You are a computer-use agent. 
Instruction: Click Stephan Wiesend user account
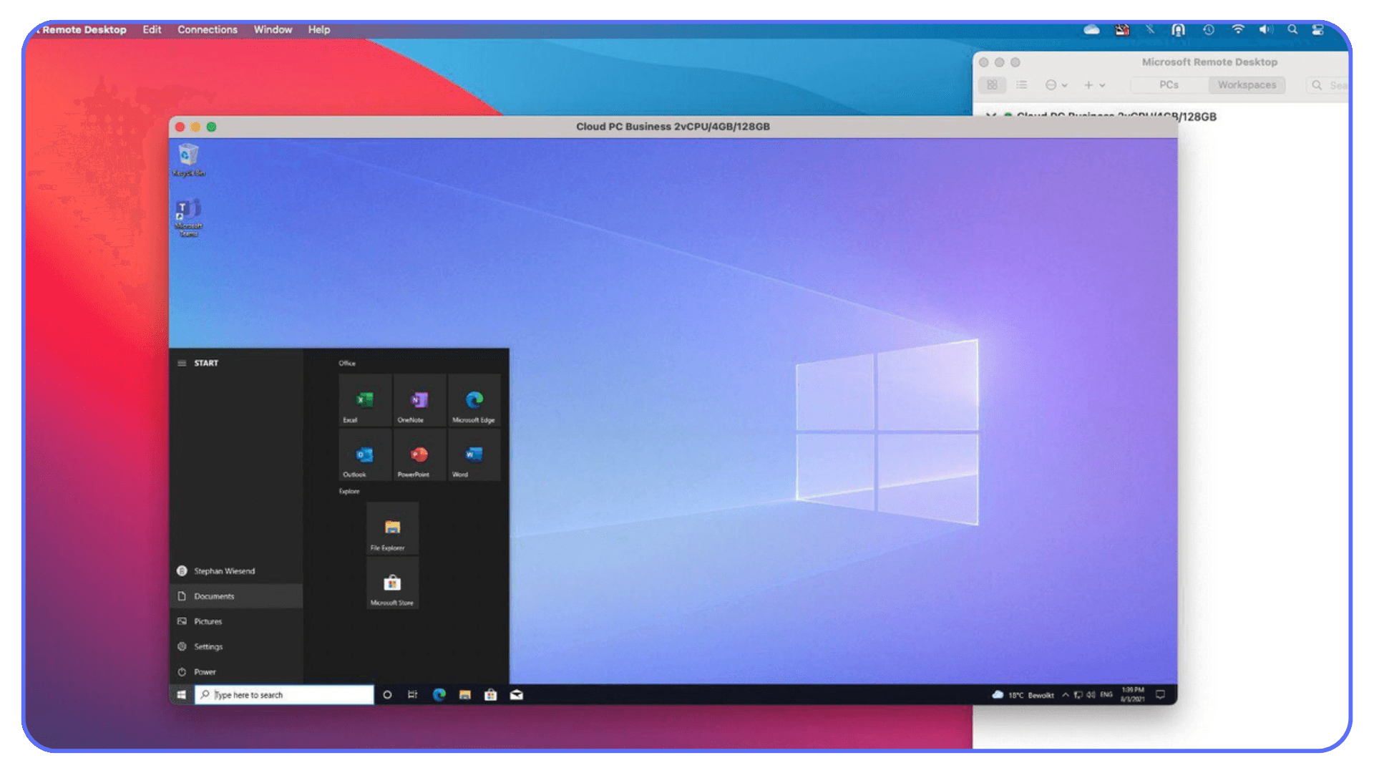click(x=236, y=571)
